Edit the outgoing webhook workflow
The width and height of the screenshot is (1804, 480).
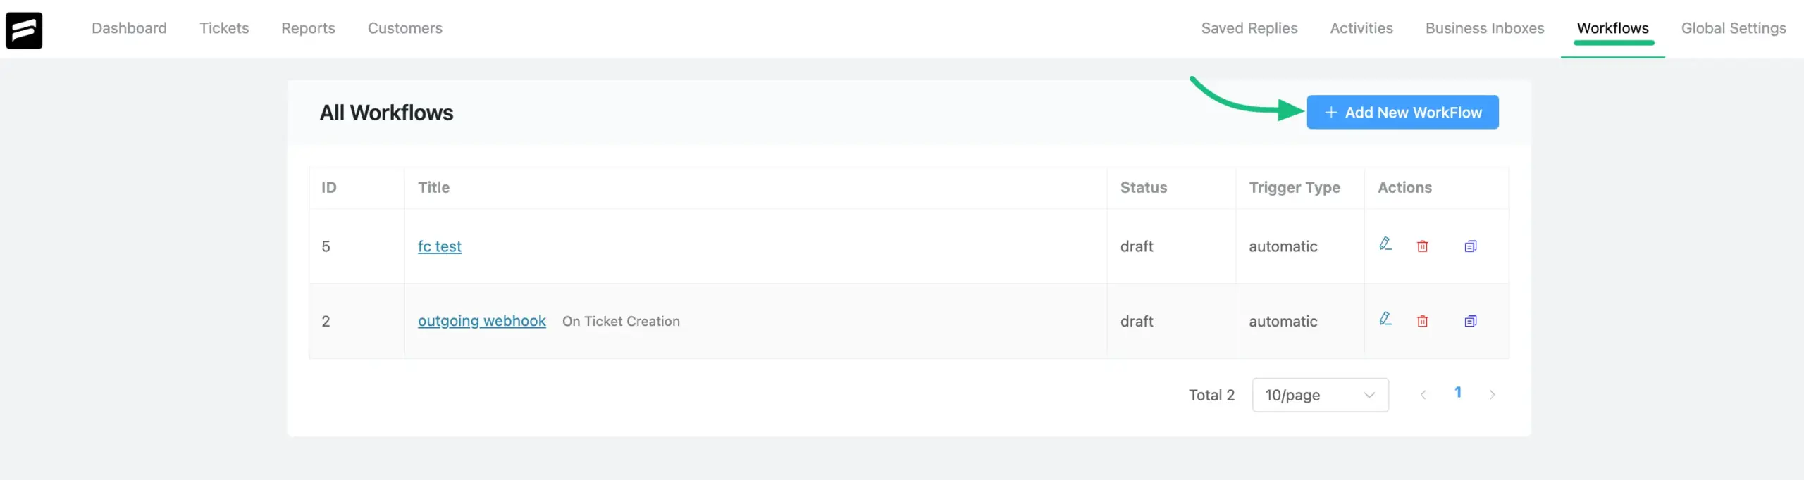[x=1385, y=319]
